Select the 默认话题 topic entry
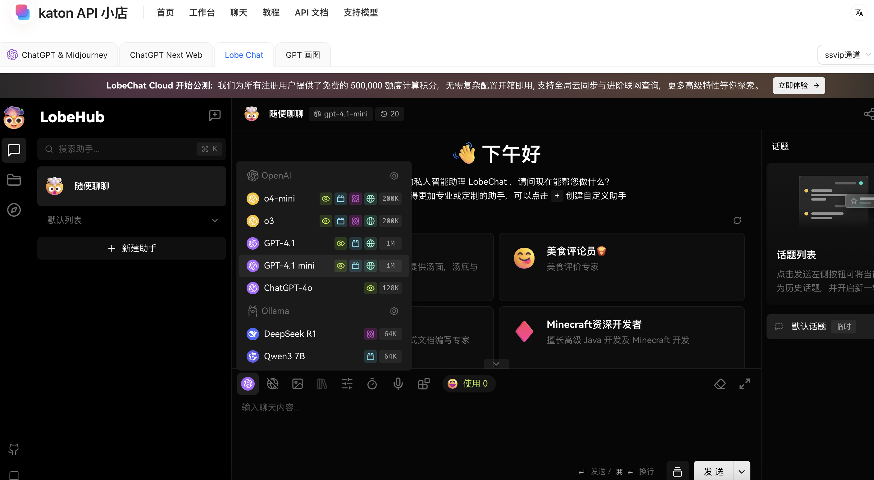Image resolution: width=874 pixels, height=480 pixels. tap(820, 326)
